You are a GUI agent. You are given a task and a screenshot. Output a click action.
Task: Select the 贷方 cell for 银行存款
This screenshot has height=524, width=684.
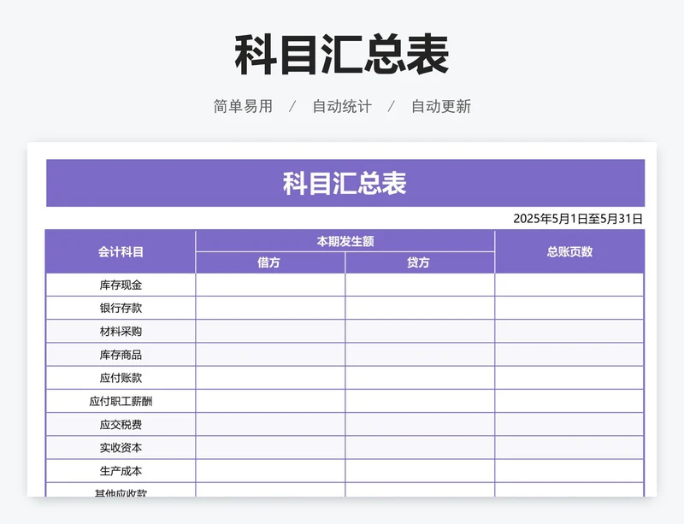(420, 308)
